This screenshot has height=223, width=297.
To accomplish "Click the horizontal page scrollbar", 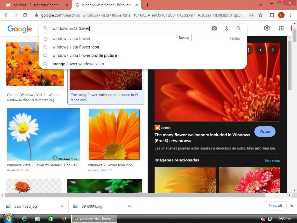I will coord(135,195).
